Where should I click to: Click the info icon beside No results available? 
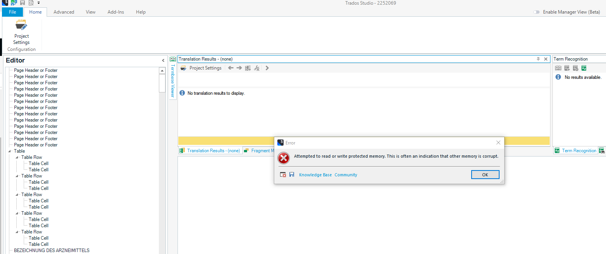click(x=558, y=77)
